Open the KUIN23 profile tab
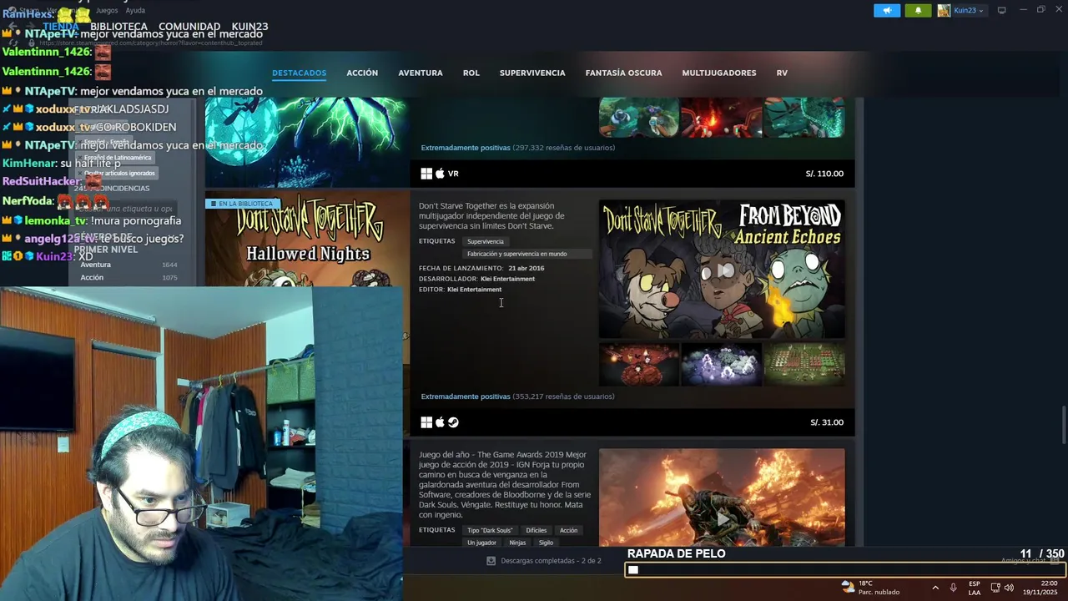 point(249,27)
